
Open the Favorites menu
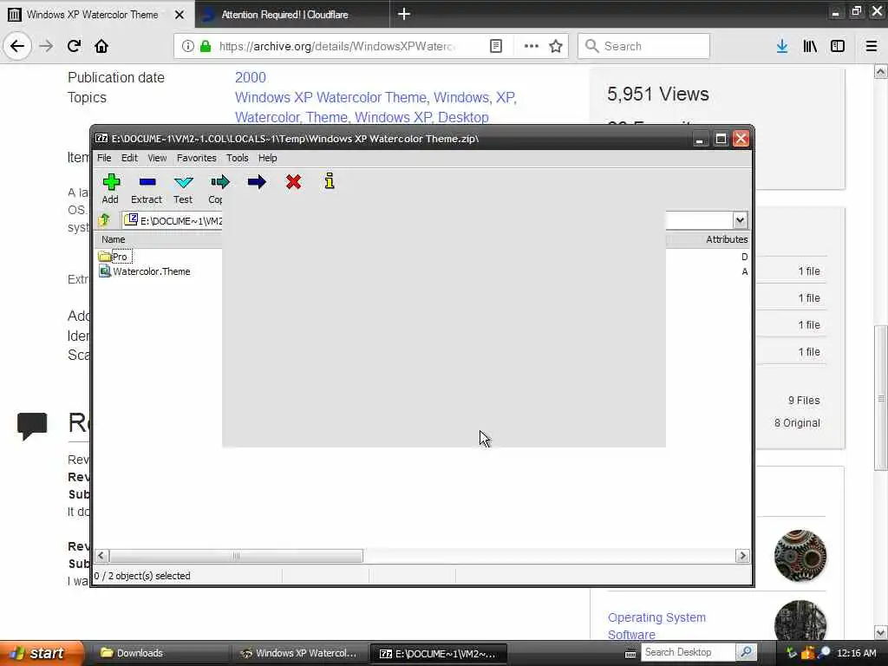tap(196, 158)
